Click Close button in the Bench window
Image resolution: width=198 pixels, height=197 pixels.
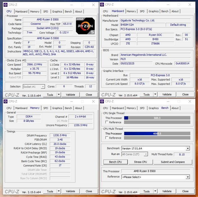pyautogui.click(x=185, y=191)
